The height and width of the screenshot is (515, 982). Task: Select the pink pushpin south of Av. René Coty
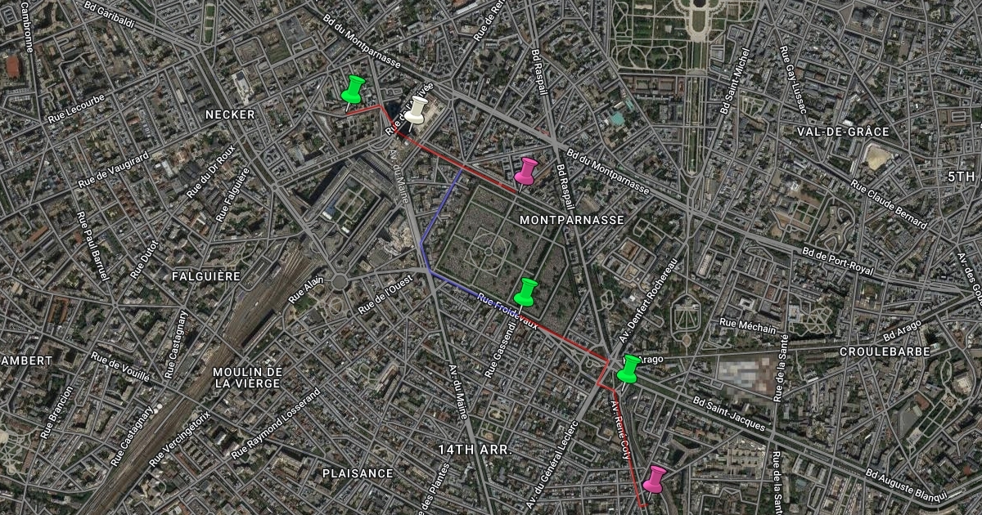pos(655,479)
